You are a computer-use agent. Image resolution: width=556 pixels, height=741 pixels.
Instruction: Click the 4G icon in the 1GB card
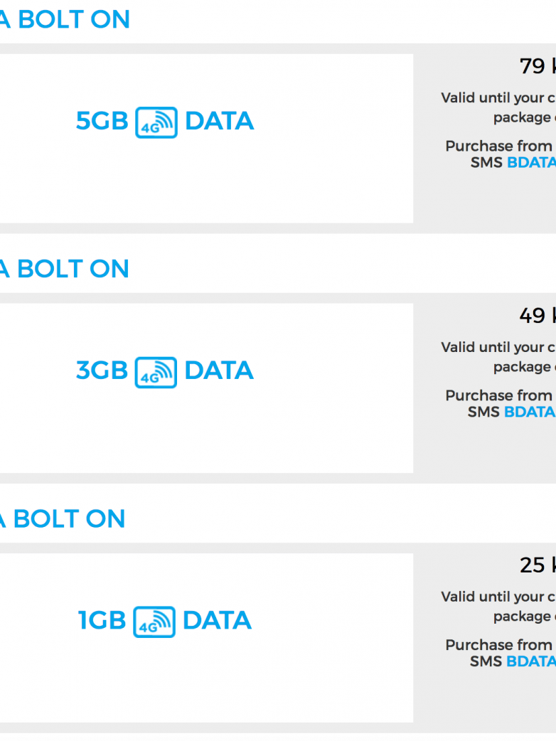(x=154, y=622)
